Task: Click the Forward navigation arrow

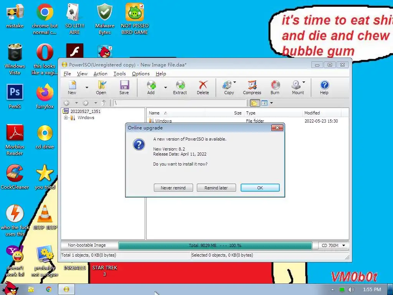Action: point(86,103)
